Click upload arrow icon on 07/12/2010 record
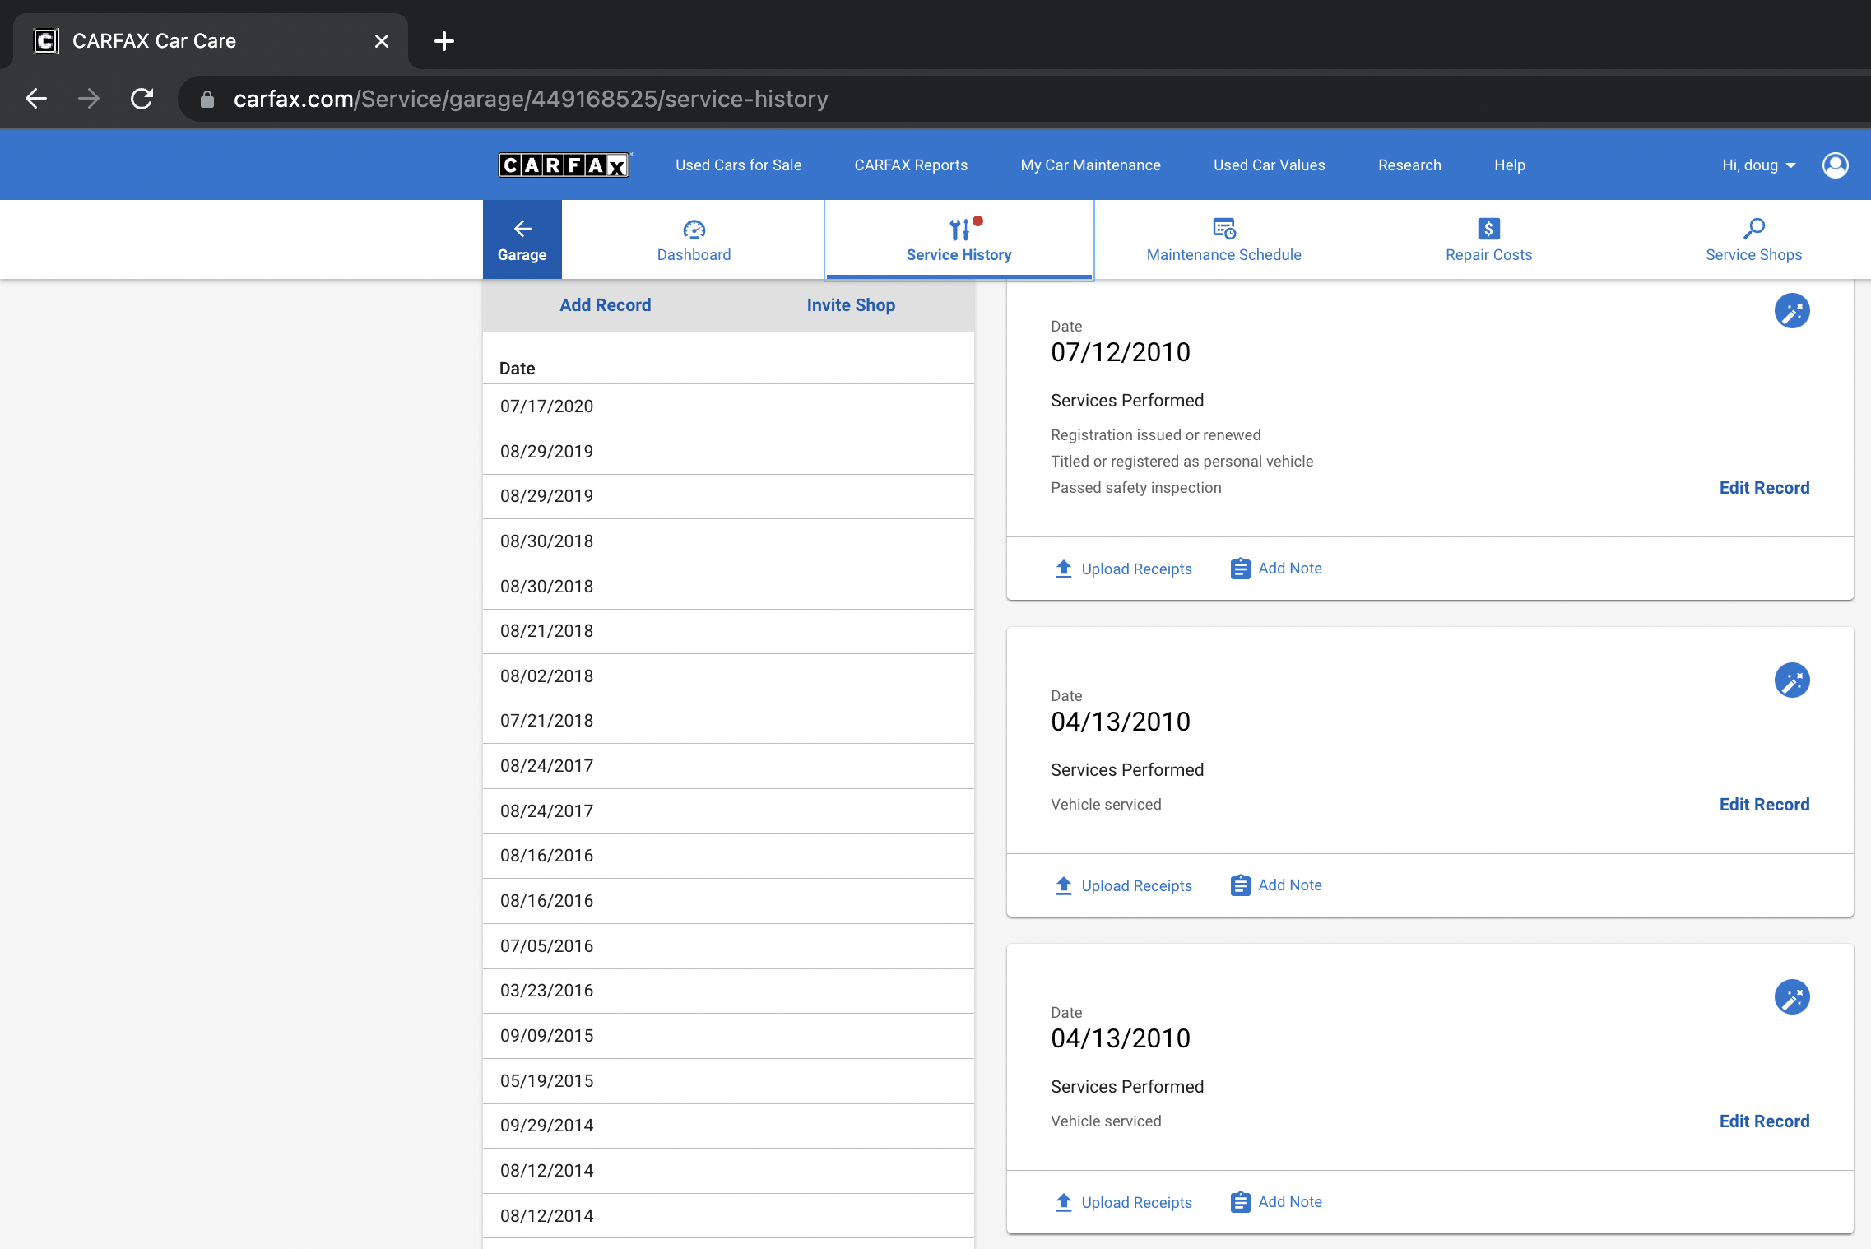The image size is (1871, 1249). tap(1064, 569)
